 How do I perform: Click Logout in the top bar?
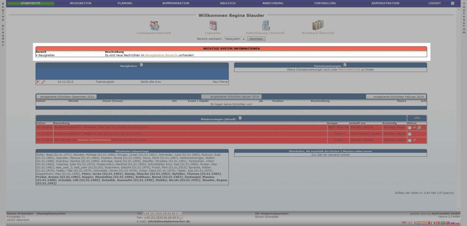(435, 3)
